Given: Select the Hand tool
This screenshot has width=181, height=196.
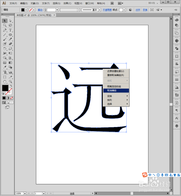Looking at the screenshot, I should 5,81.
